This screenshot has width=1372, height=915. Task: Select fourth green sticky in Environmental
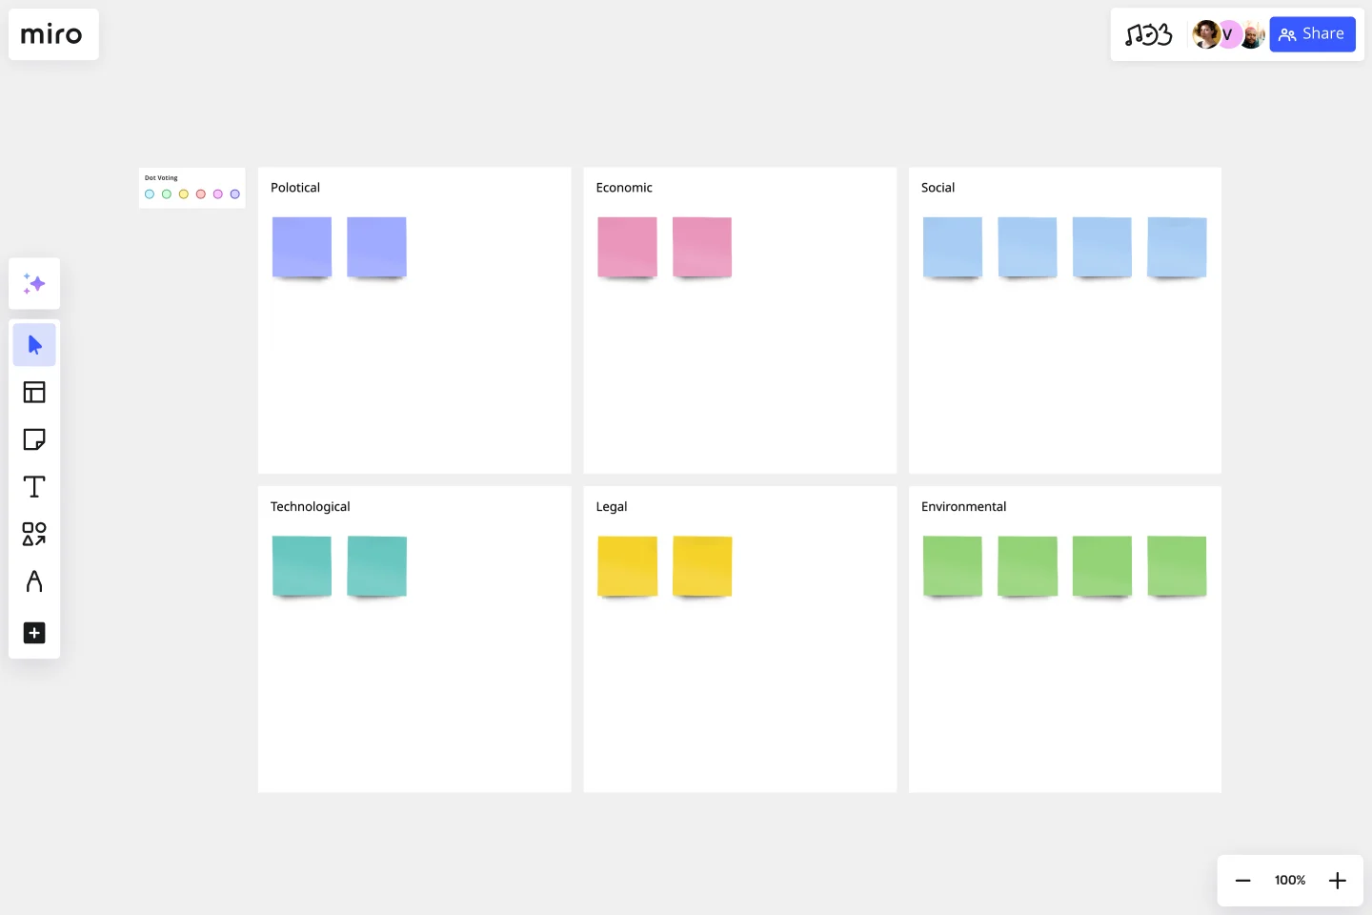(1177, 566)
